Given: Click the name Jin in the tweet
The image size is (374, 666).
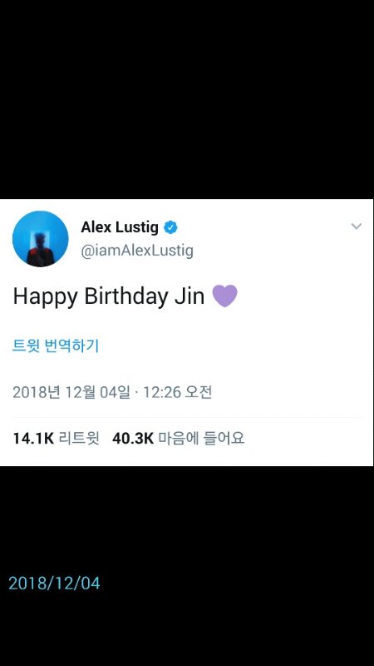Looking at the screenshot, I should click(189, 296).
